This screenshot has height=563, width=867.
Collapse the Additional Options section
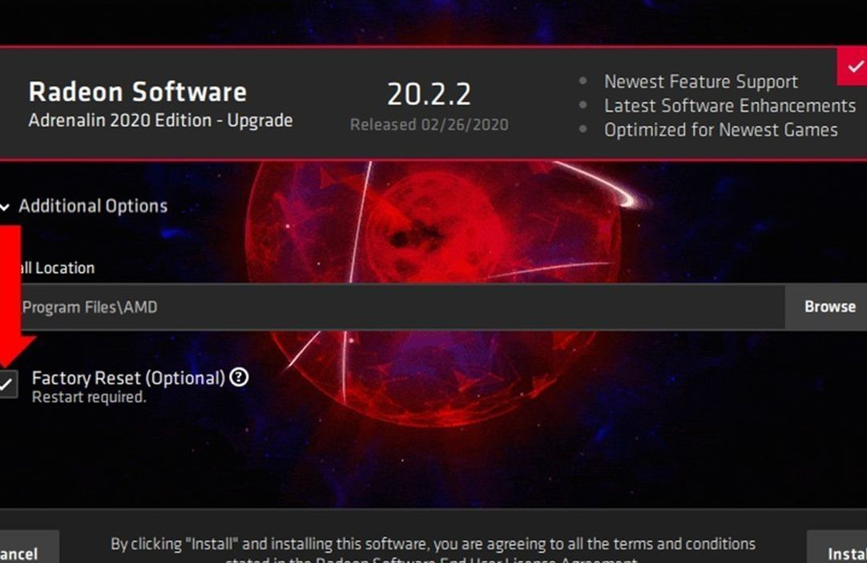coord(84,206)
